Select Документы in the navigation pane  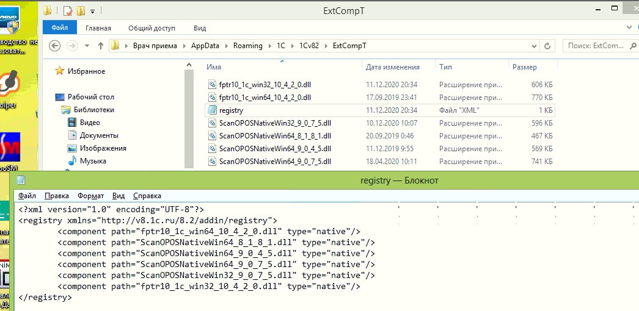click(99, 135)
